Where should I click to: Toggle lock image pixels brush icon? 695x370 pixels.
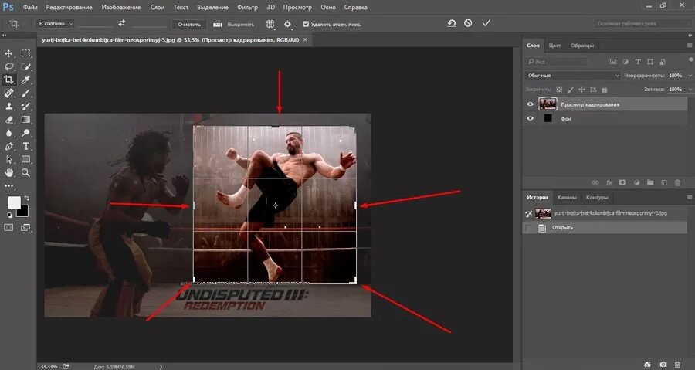coord(571,90)
